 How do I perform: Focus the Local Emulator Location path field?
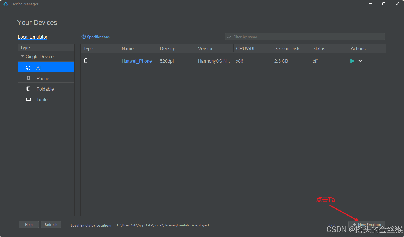coord(220,225)
